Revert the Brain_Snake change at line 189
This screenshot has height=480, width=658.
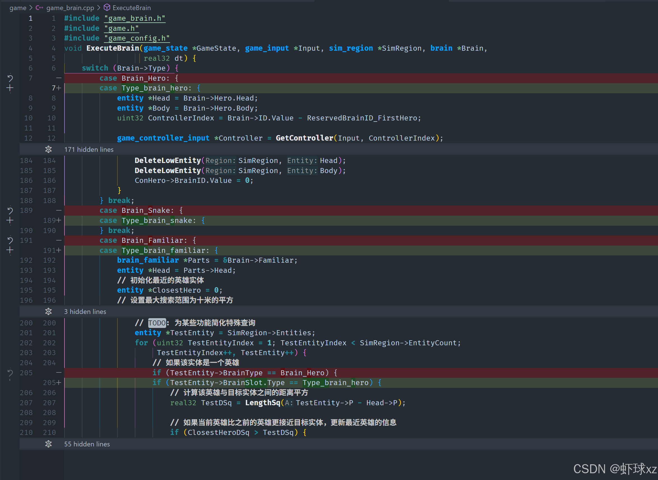click(10, 210)
